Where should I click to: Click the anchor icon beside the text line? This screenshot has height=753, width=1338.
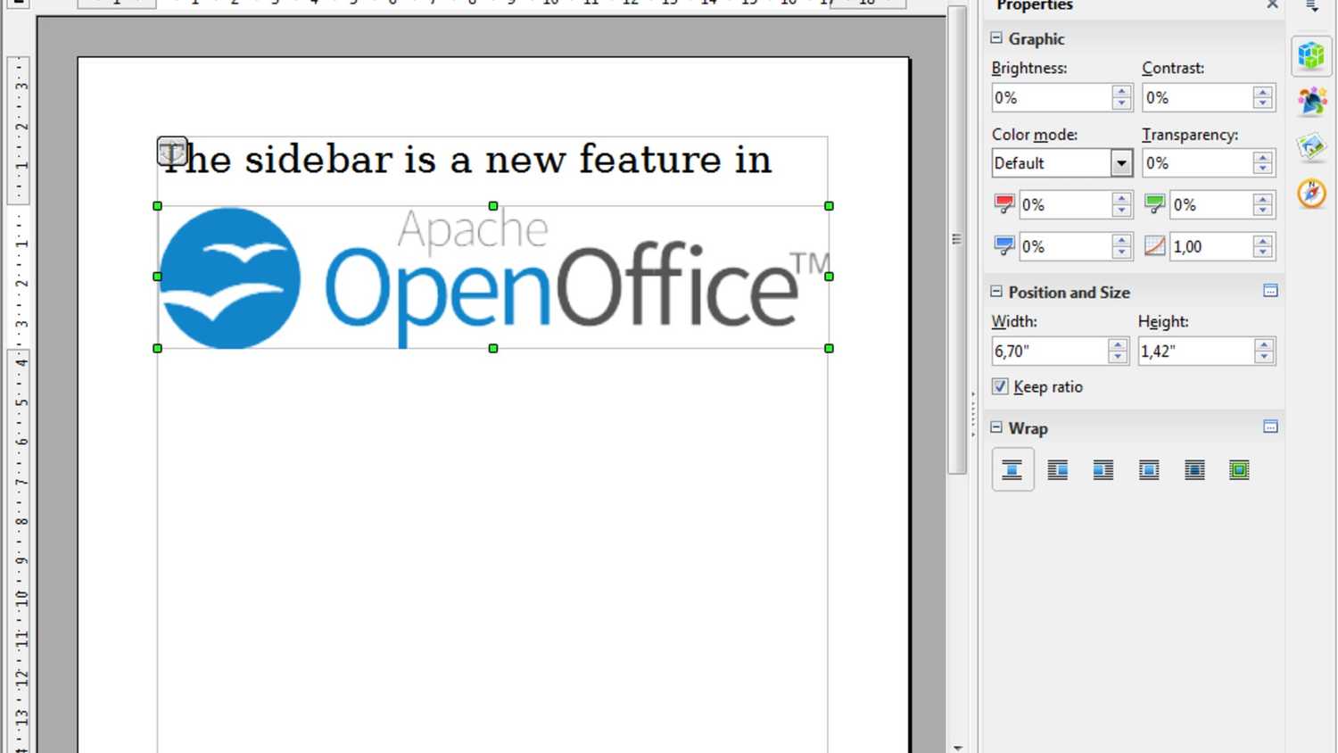point(172,151)
